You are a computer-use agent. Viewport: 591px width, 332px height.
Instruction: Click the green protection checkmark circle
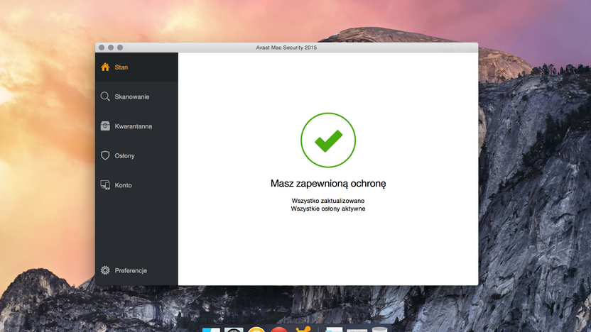click(328, 140)
